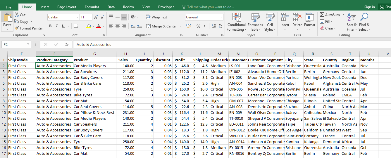391x158 pixels.
Task: Click the Find & Select magnifier icon
Action: pyautogui.click(x=364, y=18)
